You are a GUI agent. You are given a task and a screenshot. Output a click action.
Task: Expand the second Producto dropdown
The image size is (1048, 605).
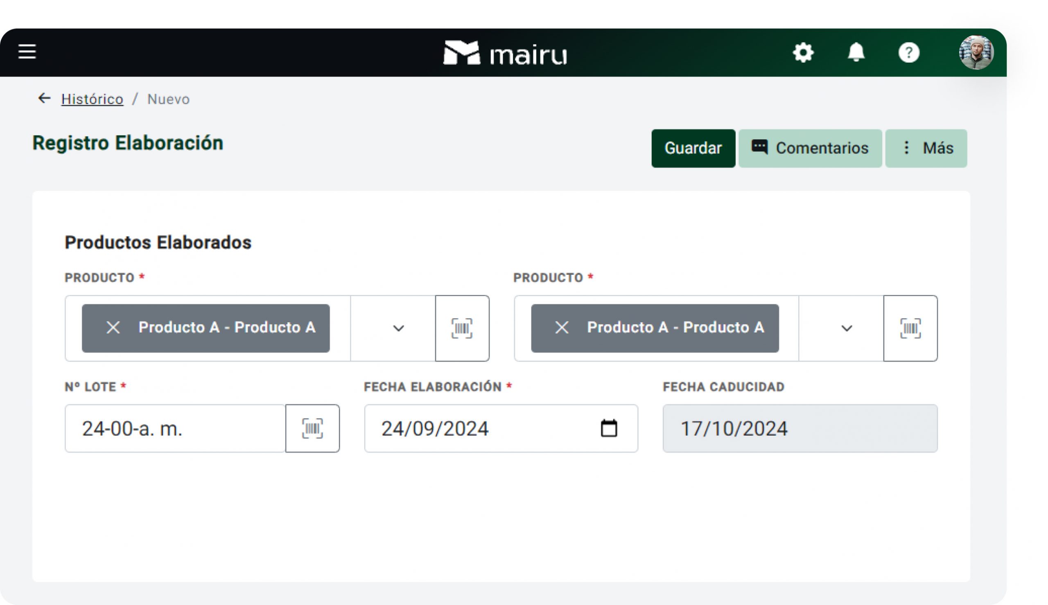pyautogui.click(x=846, y=328)
